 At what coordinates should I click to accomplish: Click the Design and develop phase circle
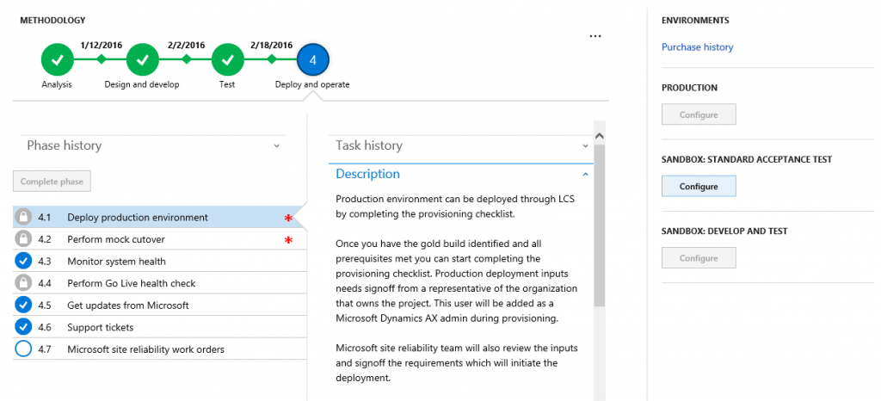click(142, 60)
